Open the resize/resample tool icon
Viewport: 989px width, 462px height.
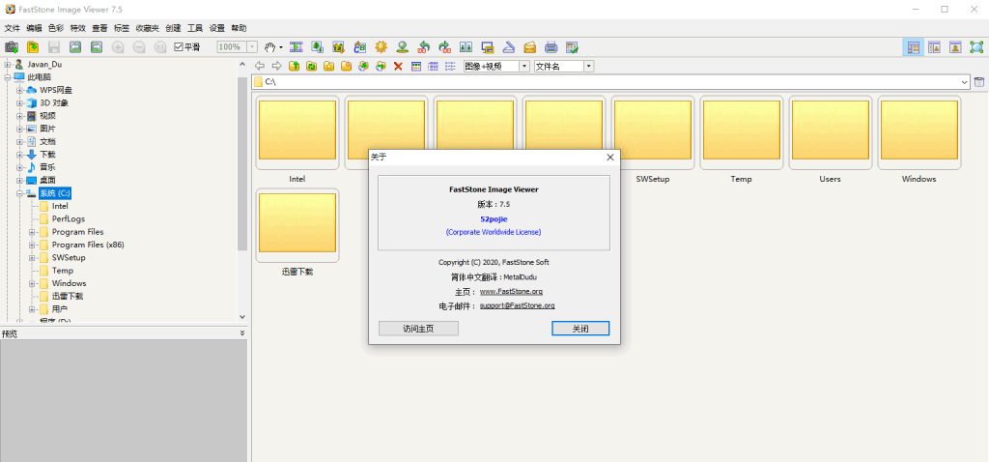pyautogui.click(x=317, y=46)
